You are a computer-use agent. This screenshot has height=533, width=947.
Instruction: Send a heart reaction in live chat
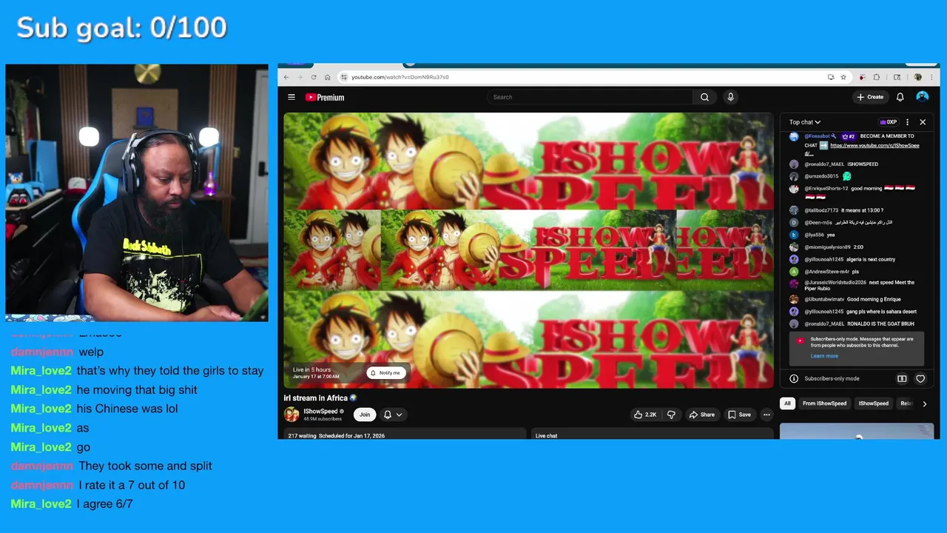[x=920, y=378]
